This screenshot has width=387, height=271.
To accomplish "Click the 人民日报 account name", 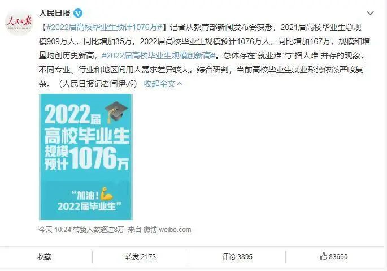I will 55,13.
